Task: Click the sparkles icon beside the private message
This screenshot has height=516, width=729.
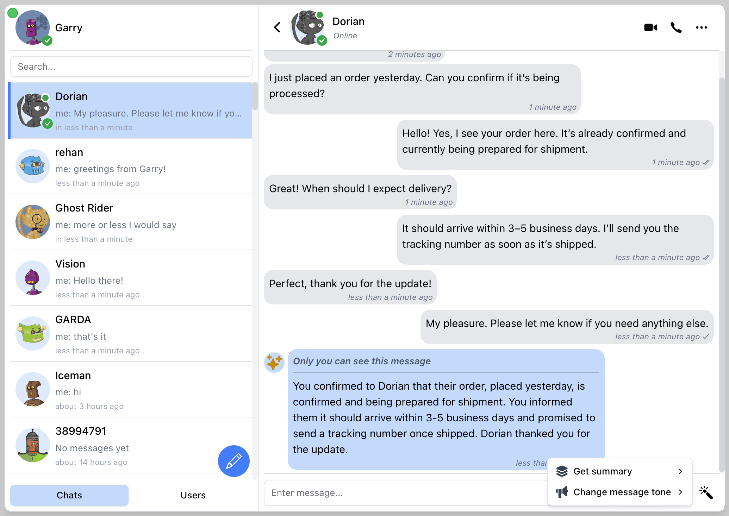Action: tap(274, 362)
